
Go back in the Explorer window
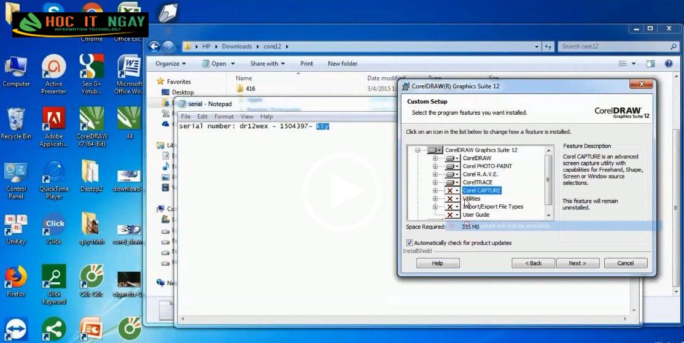(155, 47)
